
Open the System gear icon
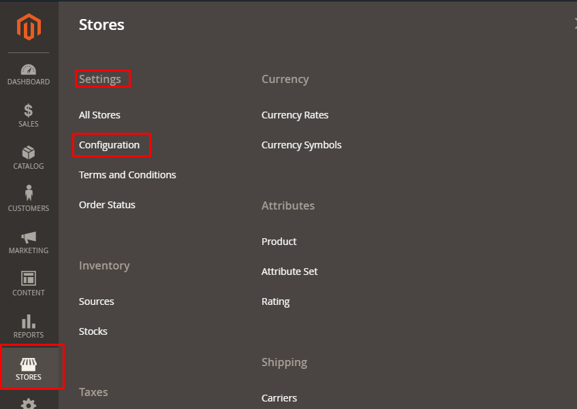pos(29,404)
